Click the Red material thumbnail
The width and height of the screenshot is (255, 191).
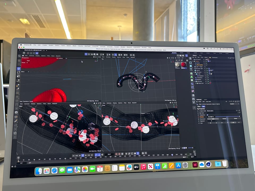point(184,64)
